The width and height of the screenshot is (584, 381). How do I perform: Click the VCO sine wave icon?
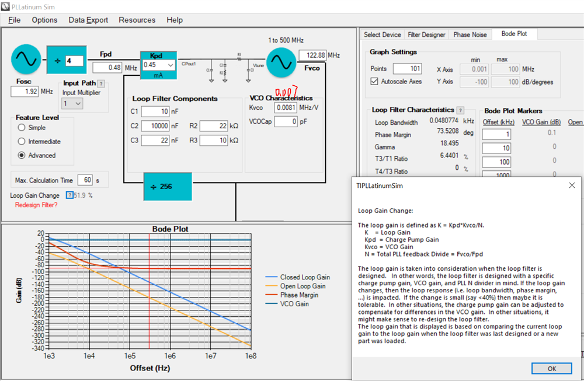pos(281,62)
